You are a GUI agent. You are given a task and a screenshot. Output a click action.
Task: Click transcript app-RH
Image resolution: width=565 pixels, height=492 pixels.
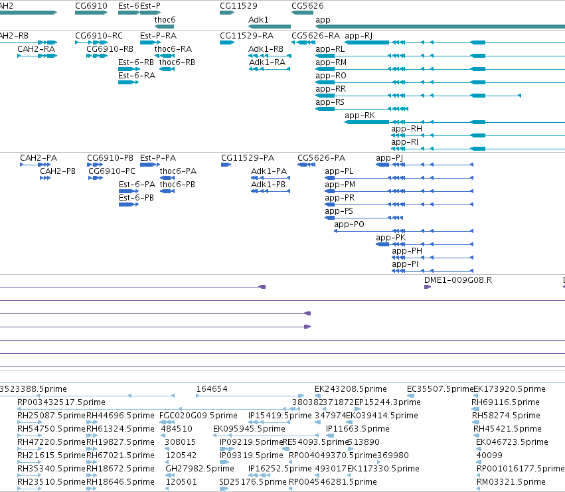pos(406,129)
